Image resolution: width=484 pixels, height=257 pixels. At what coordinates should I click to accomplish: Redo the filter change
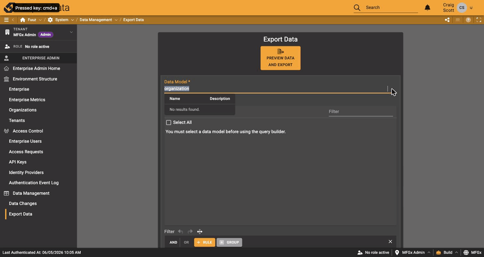pos(190,231)
